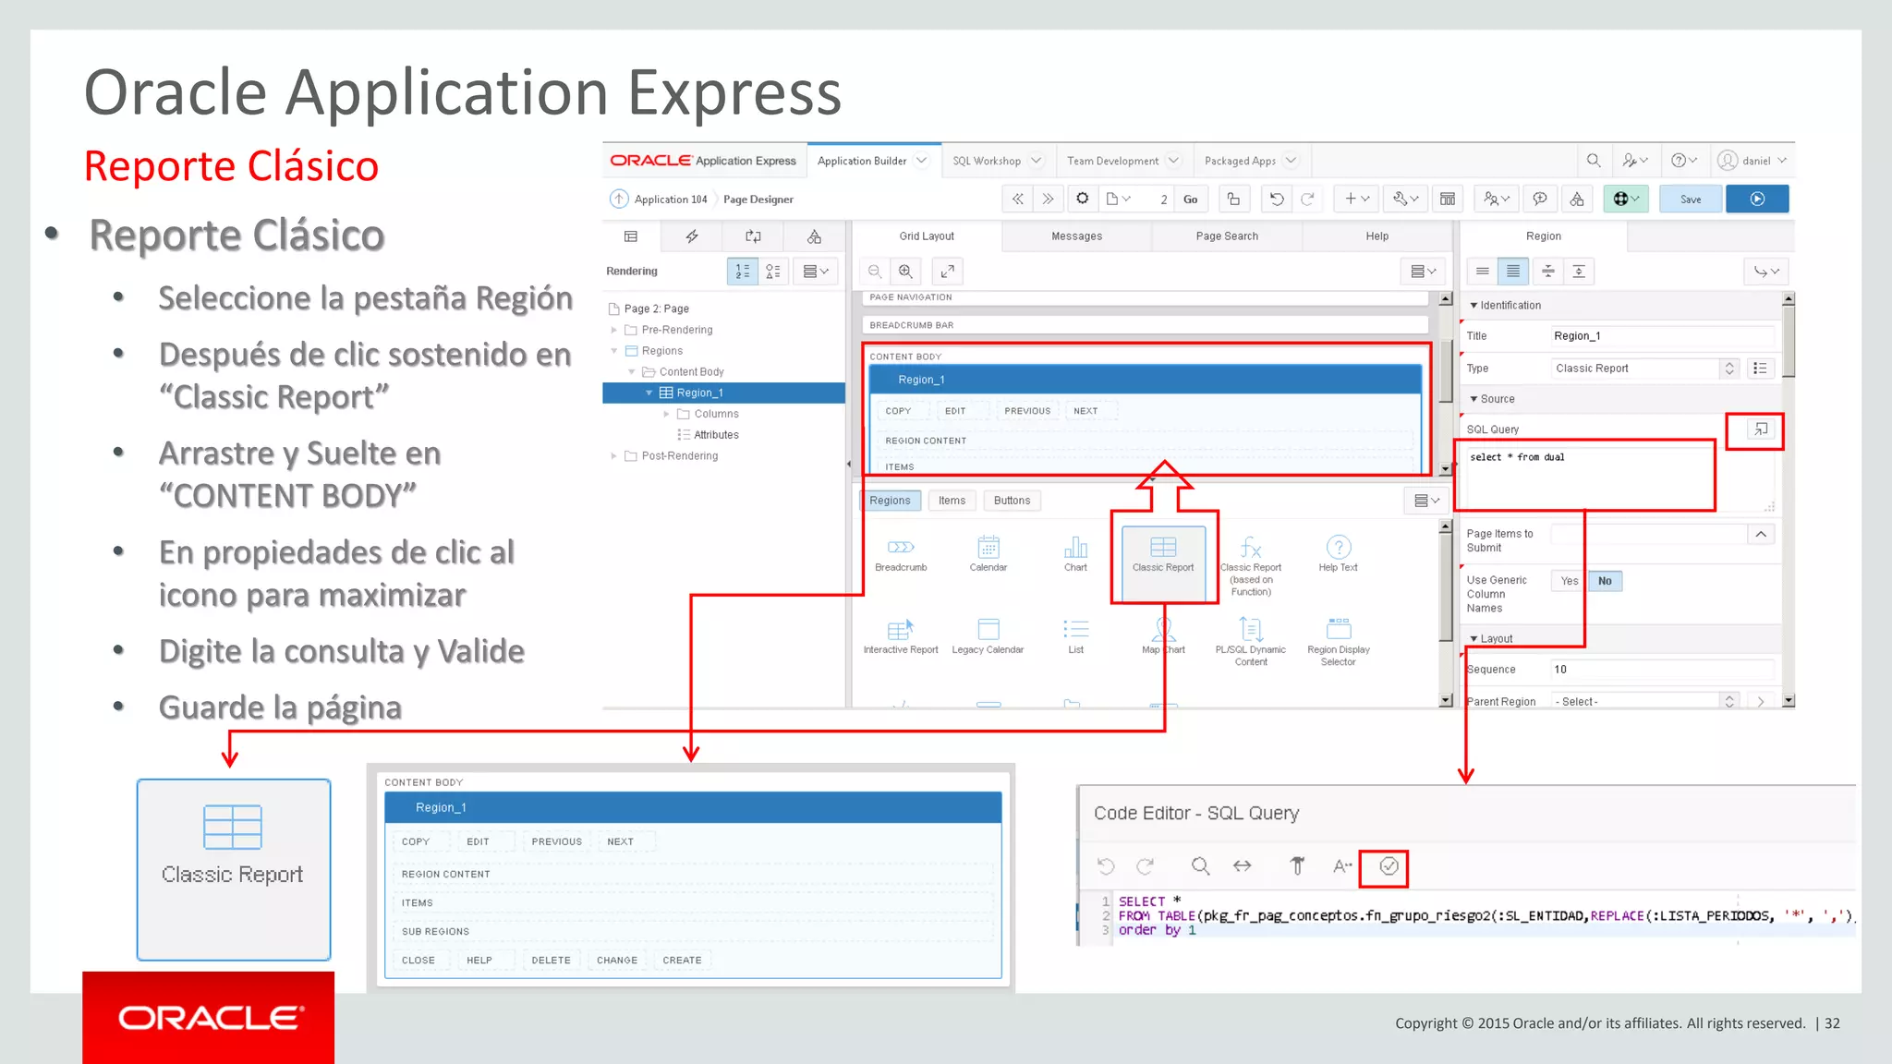Click the Redo icon in Page Designer toolbar
Image resolution: width=1892 pixels, height=1064 pixels.
[x=1307, y=199]
